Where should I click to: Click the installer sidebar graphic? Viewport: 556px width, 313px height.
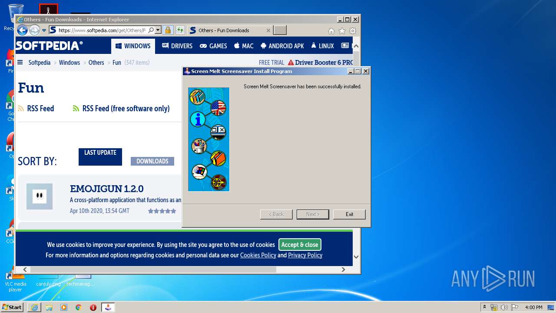[x=208, y=140]
